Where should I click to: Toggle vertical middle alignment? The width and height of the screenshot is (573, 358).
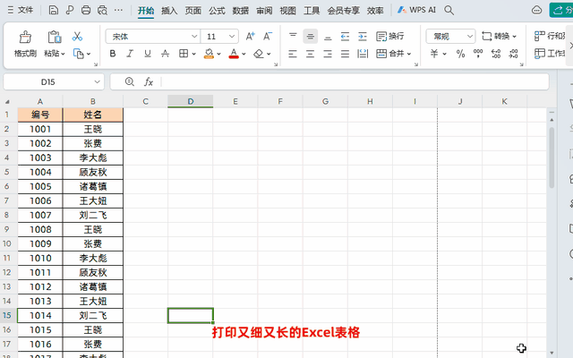311,36
